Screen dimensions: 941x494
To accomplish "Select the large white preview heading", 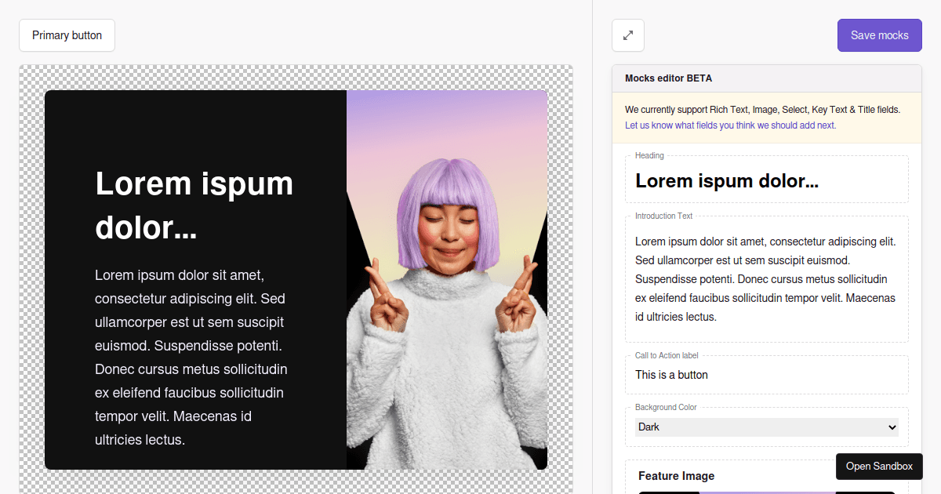I will [194, 205].
